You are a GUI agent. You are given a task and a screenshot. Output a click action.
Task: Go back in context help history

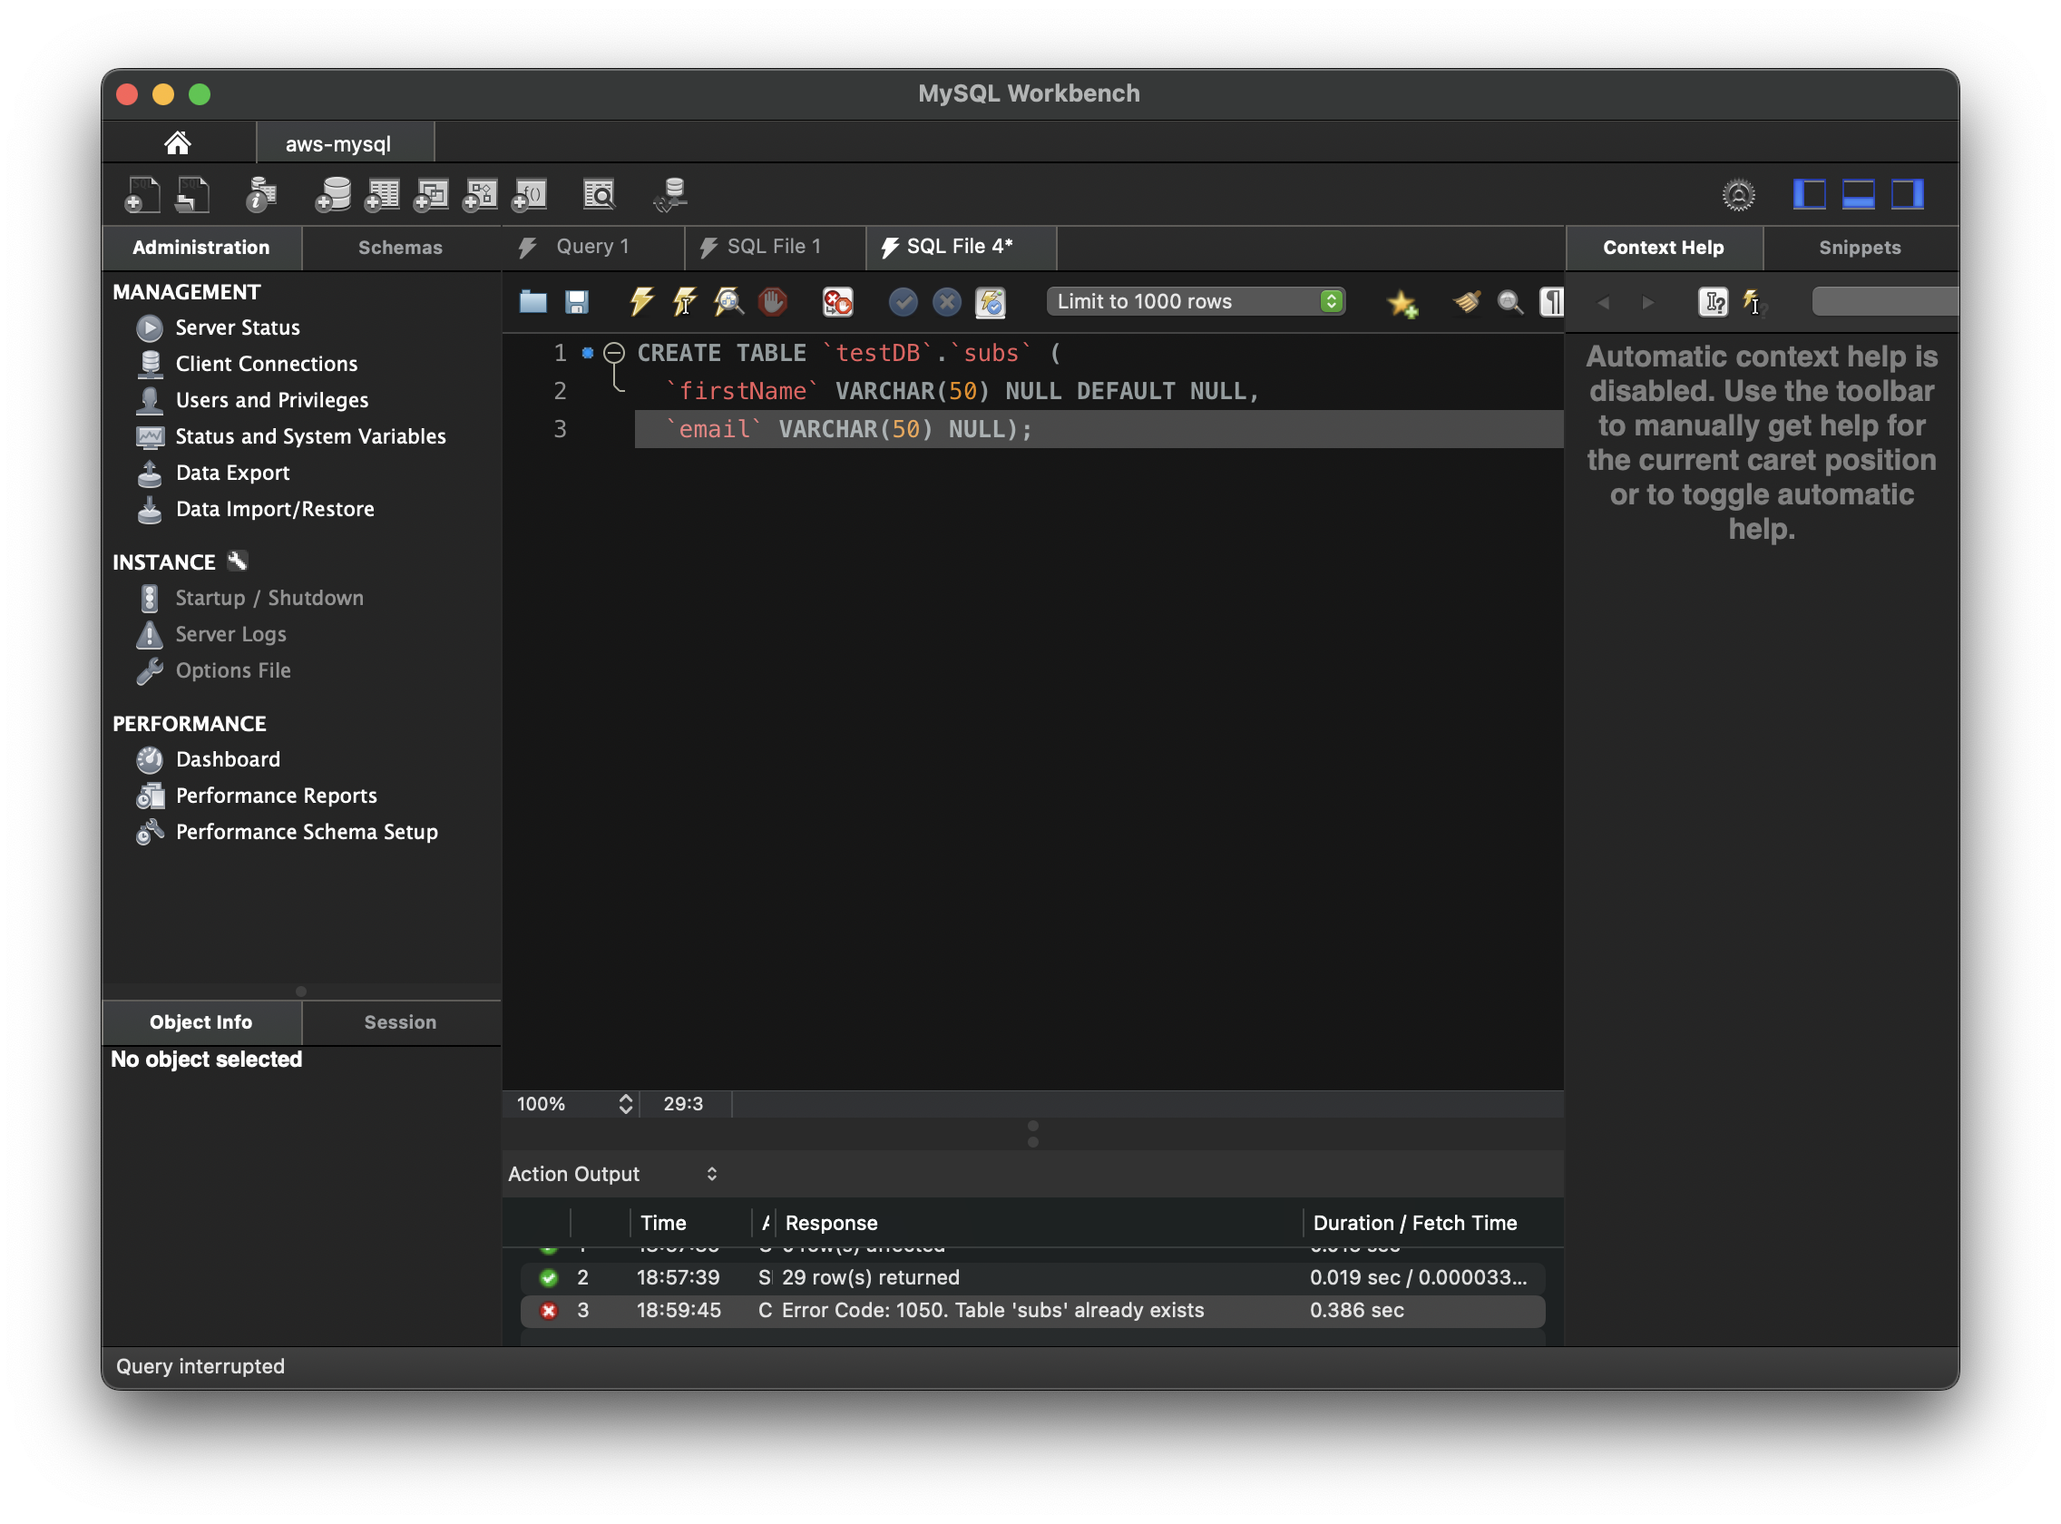1605,302
